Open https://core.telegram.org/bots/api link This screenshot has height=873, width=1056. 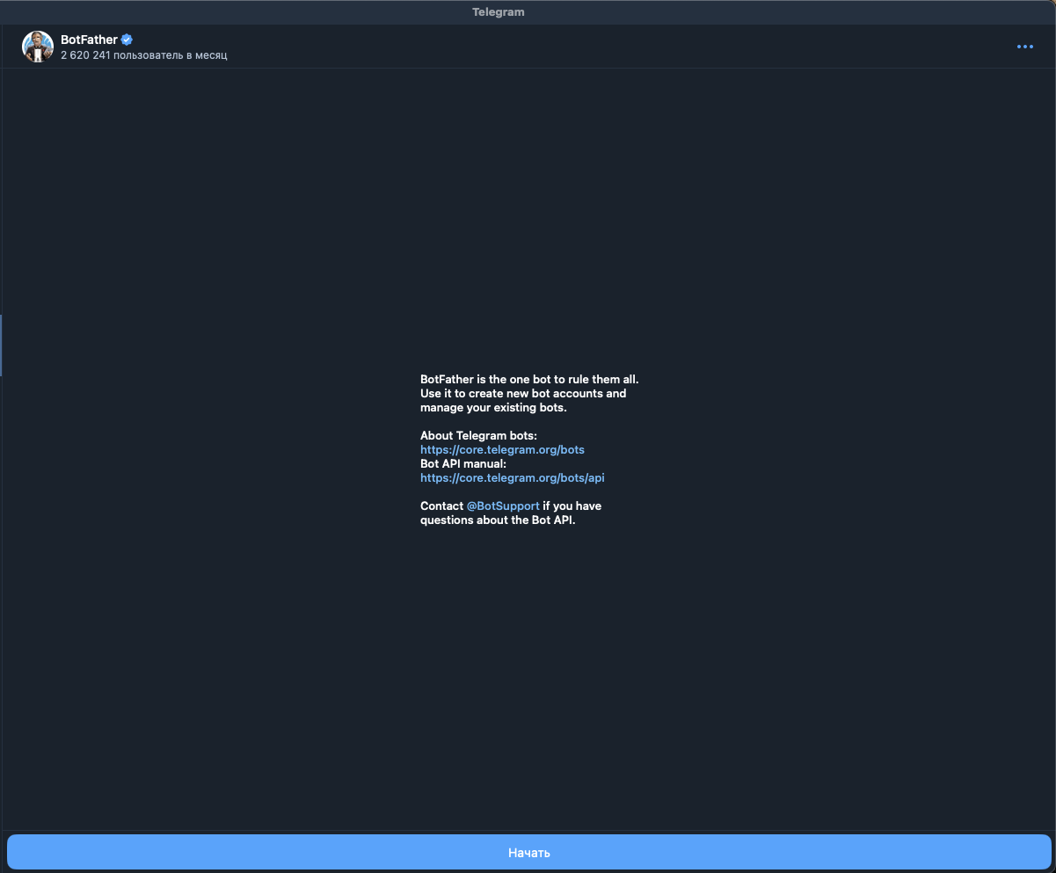[513, 477]
